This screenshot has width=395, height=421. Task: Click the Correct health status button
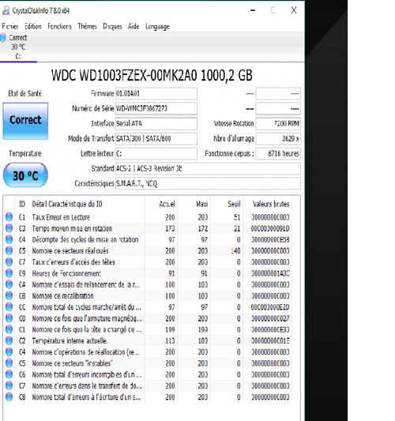[x=25, y=121]
